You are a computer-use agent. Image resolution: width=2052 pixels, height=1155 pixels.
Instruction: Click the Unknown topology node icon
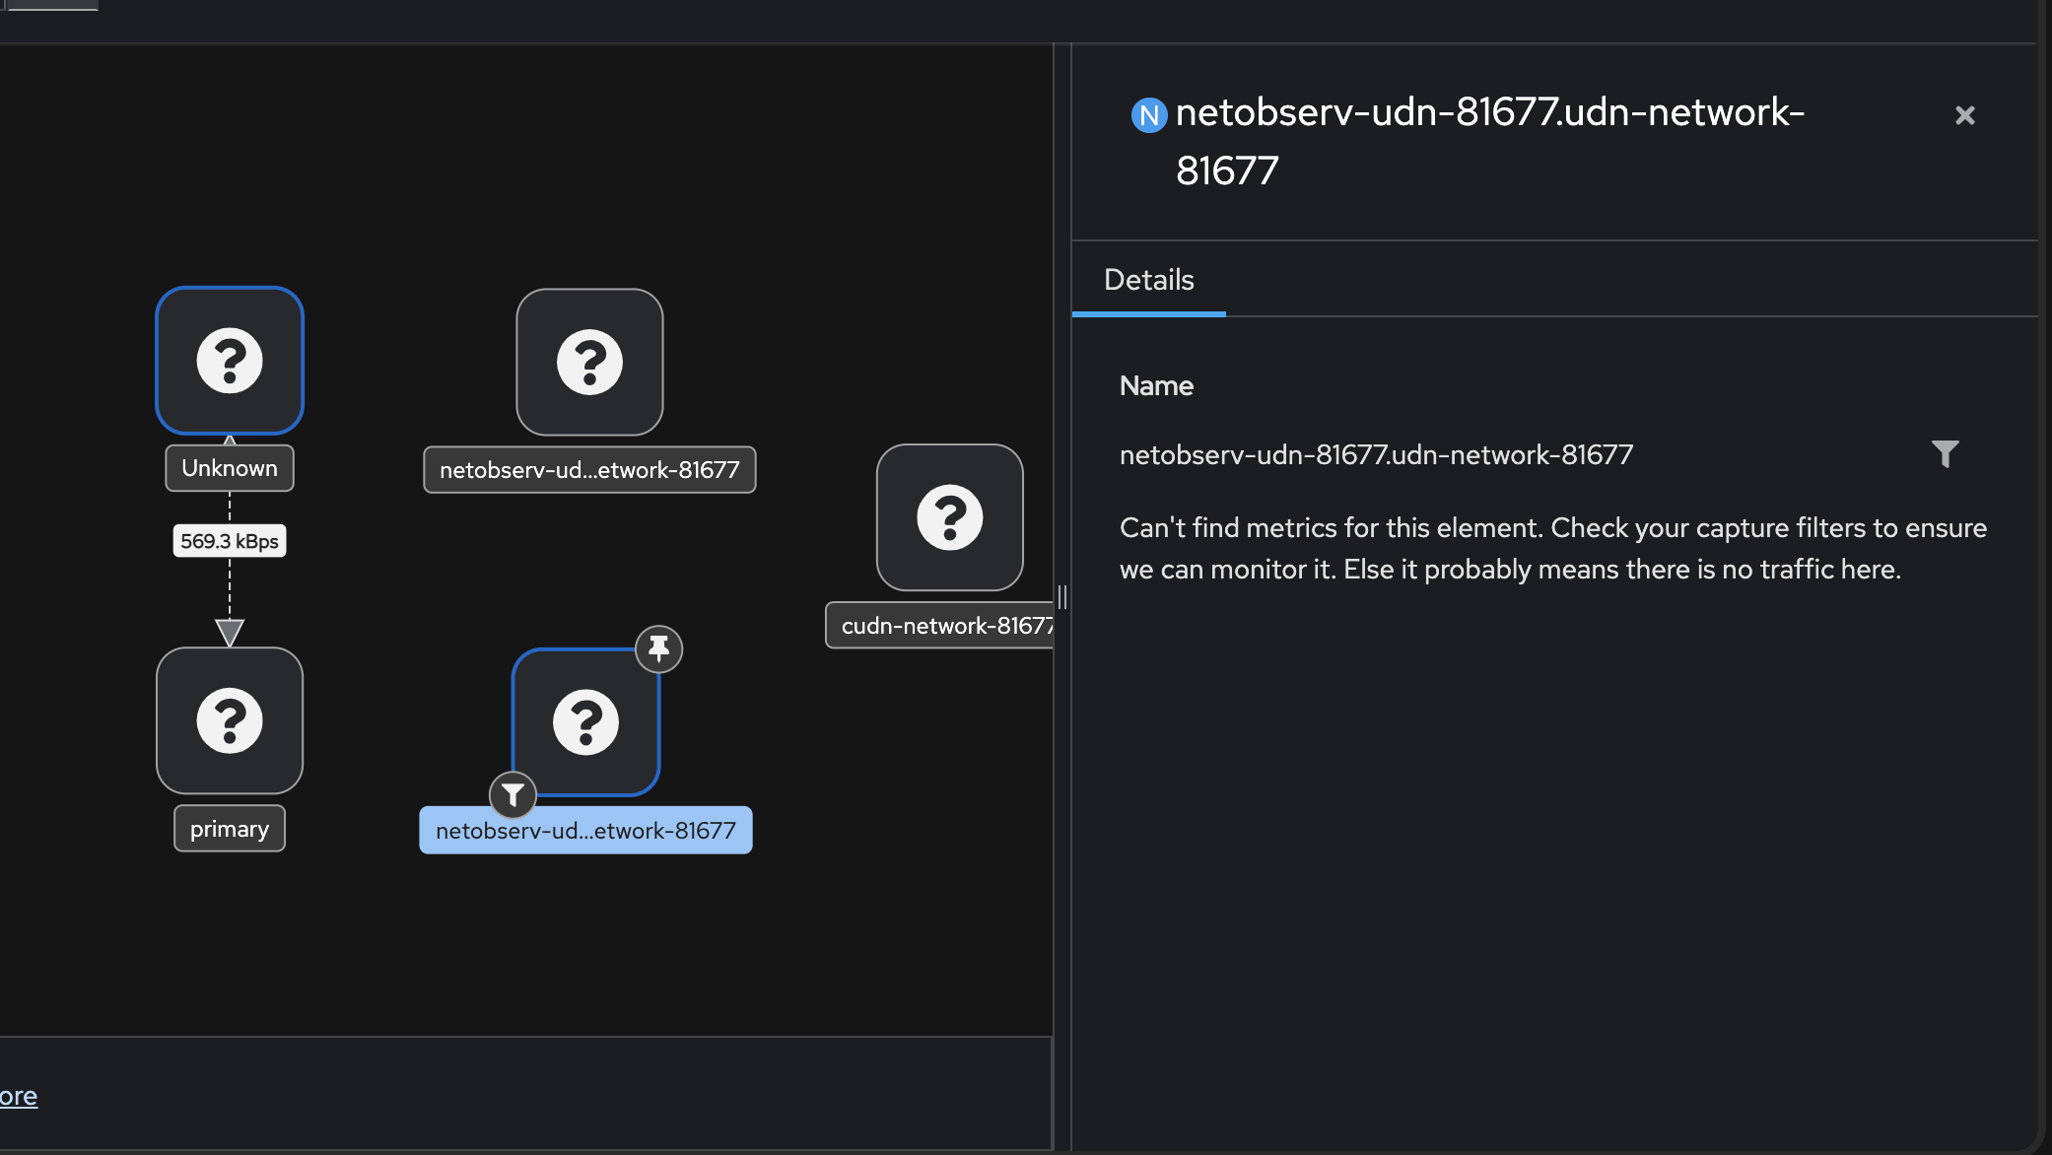230,361
